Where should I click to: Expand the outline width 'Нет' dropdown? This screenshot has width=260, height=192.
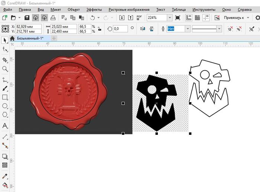click(x=188, y=29)
